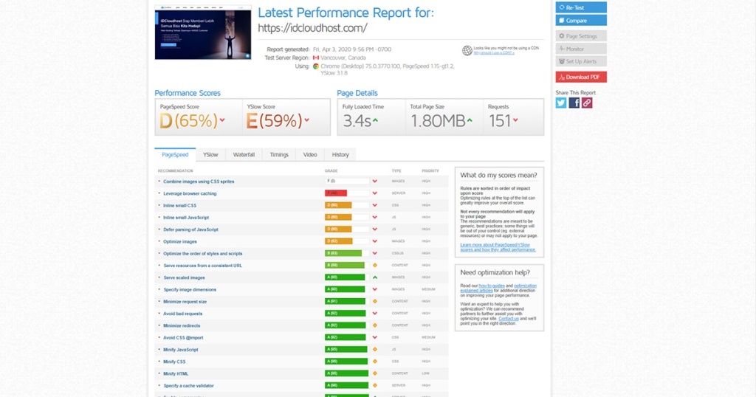Screen dimensions: 756x397
Task: Share the report on Twitter
Action: (561, 103)
